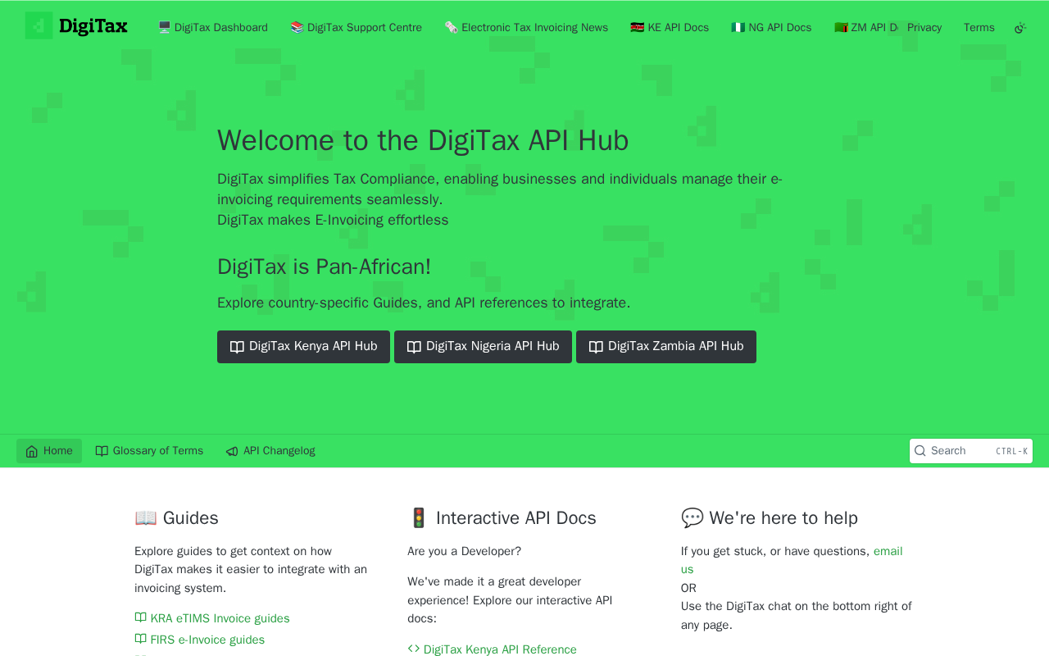The height and width of the screenshot is (656, 1049).
Task: Switch to Glossary of Terms tab
Action: pyautogui.click(x=149, y=451)
